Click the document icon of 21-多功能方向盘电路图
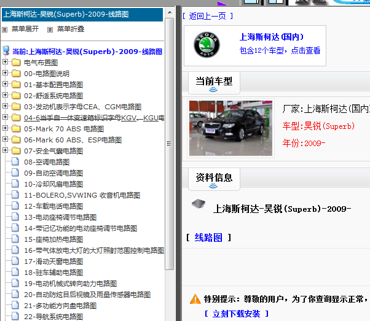370x321 pixels. coord(15,305)
